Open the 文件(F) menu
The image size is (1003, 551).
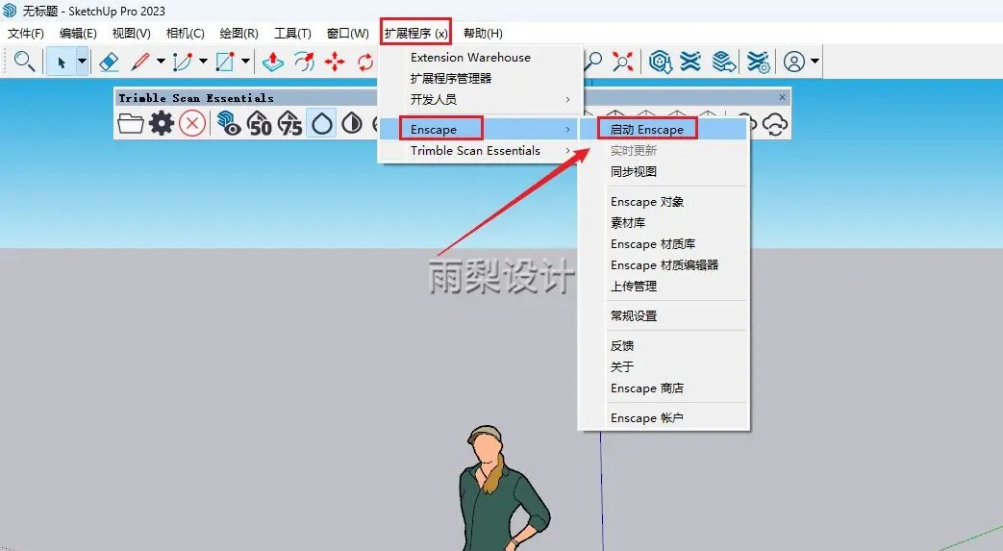point(26,34)
